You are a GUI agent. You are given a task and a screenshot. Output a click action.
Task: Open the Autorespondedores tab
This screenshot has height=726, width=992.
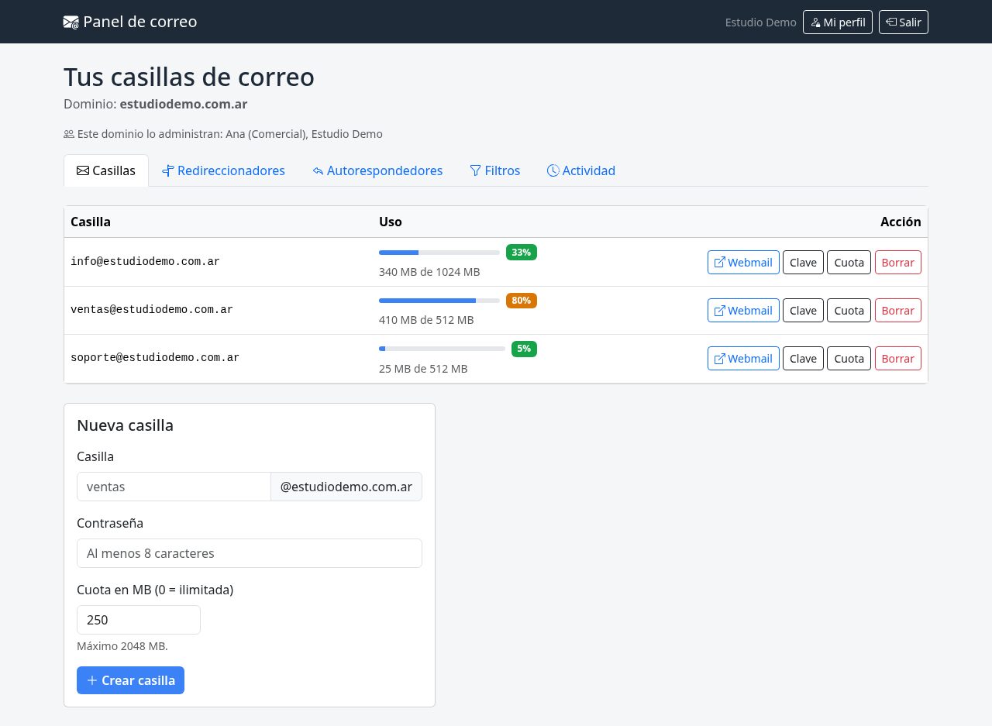[x=377, y=170]
